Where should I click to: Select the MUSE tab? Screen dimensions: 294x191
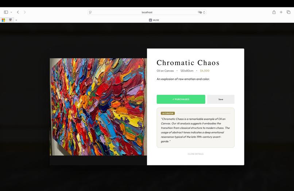click(154, 20)
